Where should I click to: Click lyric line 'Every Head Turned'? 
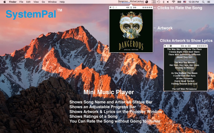tap(184, 81)
